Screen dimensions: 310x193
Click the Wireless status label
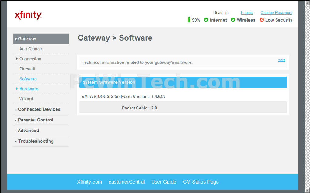tap(246, 20)
